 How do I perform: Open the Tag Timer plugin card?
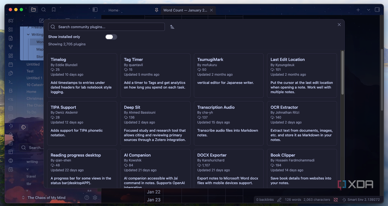pos(155,76)
